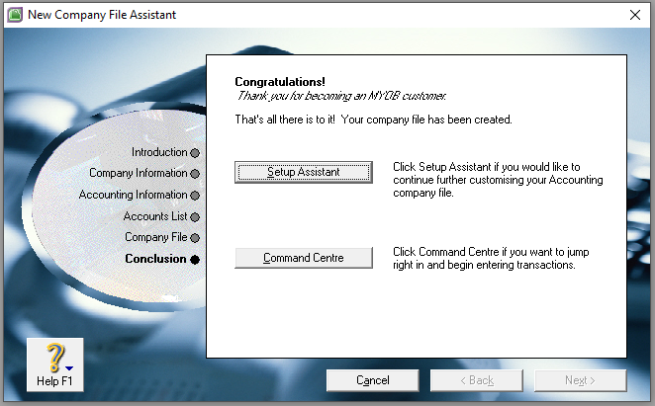Screen dimensions: 655x406
Task: Select the Accounts List step
Action: [x=155, y=216]
